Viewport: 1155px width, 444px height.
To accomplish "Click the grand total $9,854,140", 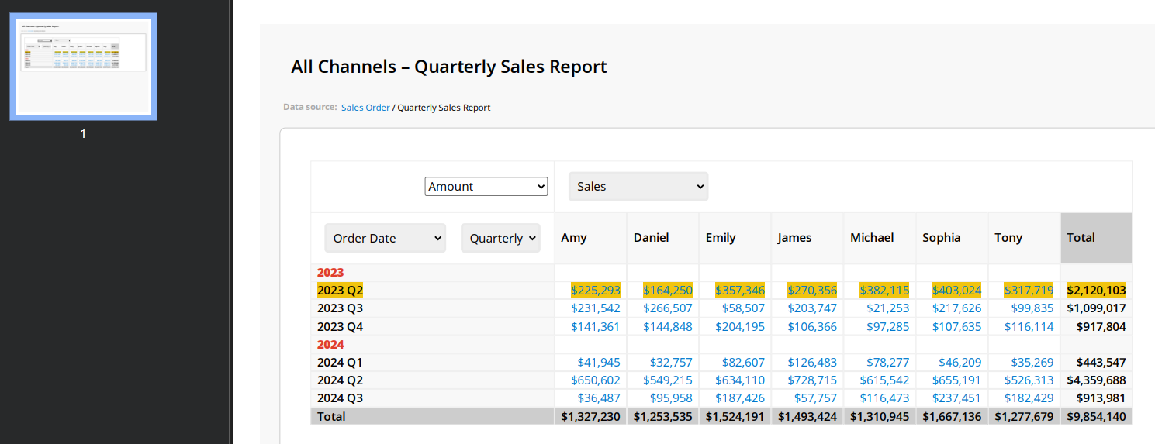I will (x=1096, y=417).
